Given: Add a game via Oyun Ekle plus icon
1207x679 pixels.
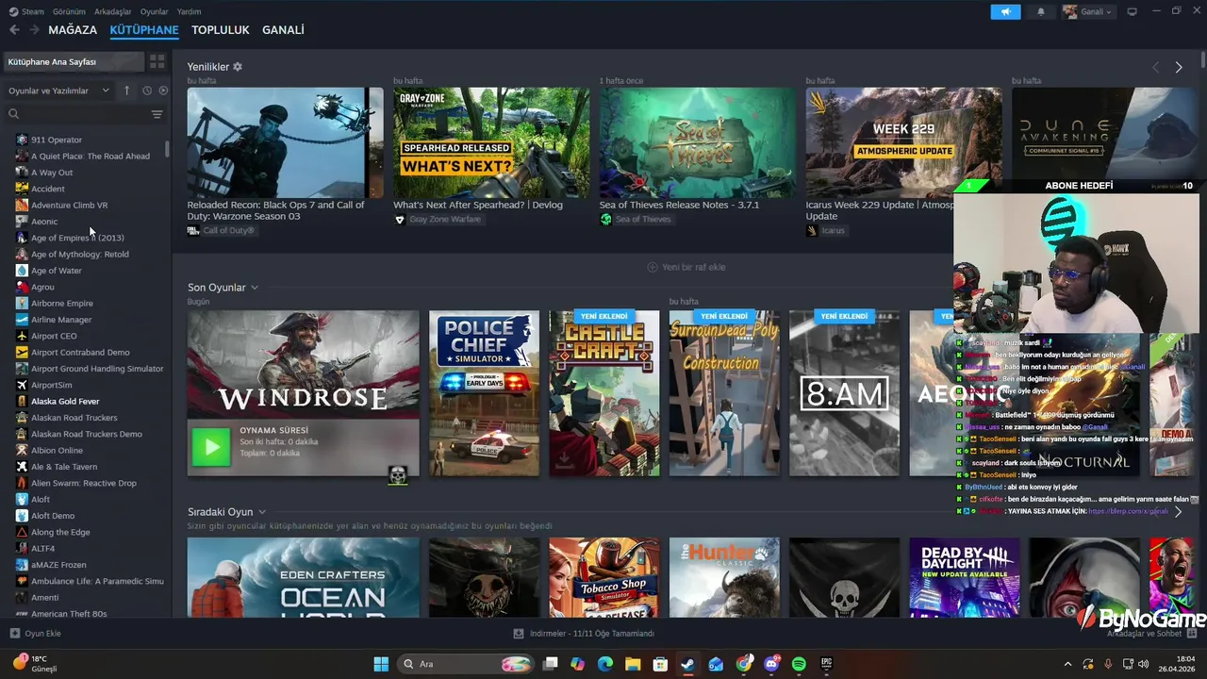Looking at the screenshot, I should (x=14, y=634).
